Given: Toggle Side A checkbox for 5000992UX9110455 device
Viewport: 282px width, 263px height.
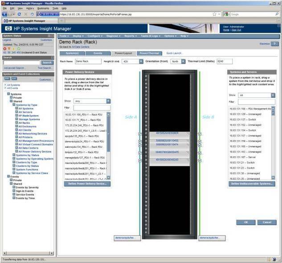Looking at the screenshot, I should (140, 142).
